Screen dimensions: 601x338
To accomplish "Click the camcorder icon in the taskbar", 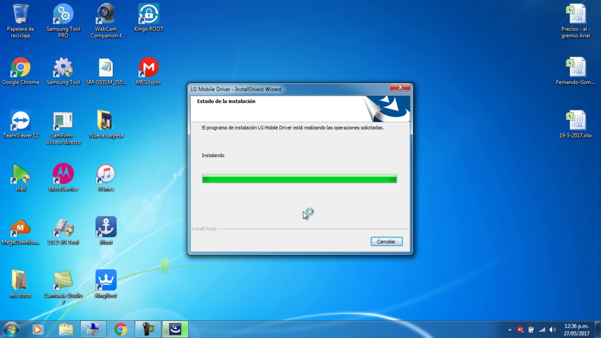I will click(x=148, y=330).
